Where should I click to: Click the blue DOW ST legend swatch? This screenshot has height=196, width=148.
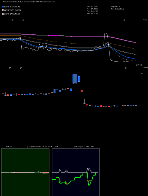click(3, 7)
